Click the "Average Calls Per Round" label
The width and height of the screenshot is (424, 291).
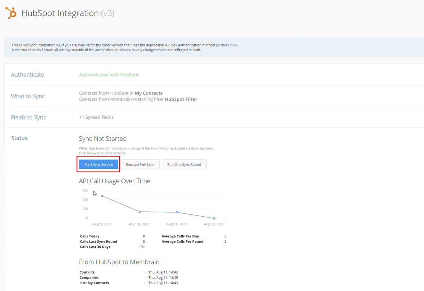(182, 242)
